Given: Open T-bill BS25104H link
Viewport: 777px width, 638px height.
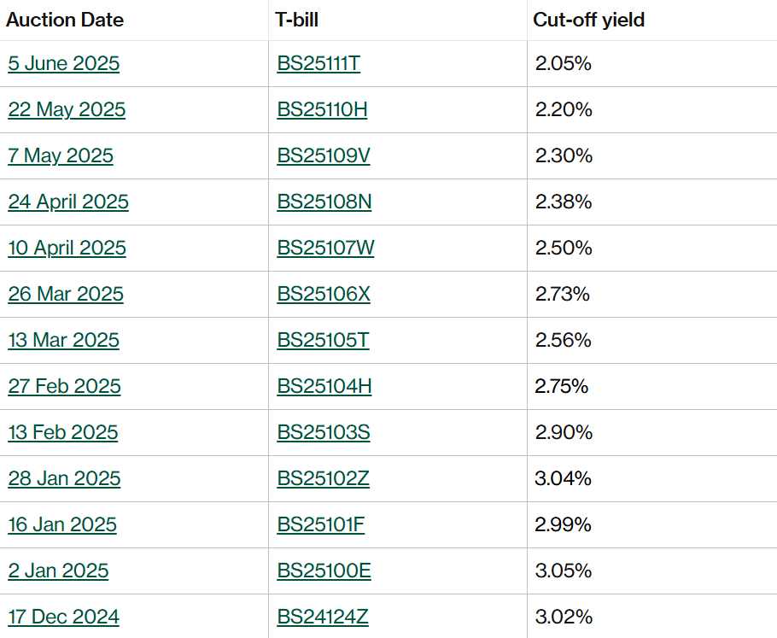Looking at the screenshot, I should [324, 386].
